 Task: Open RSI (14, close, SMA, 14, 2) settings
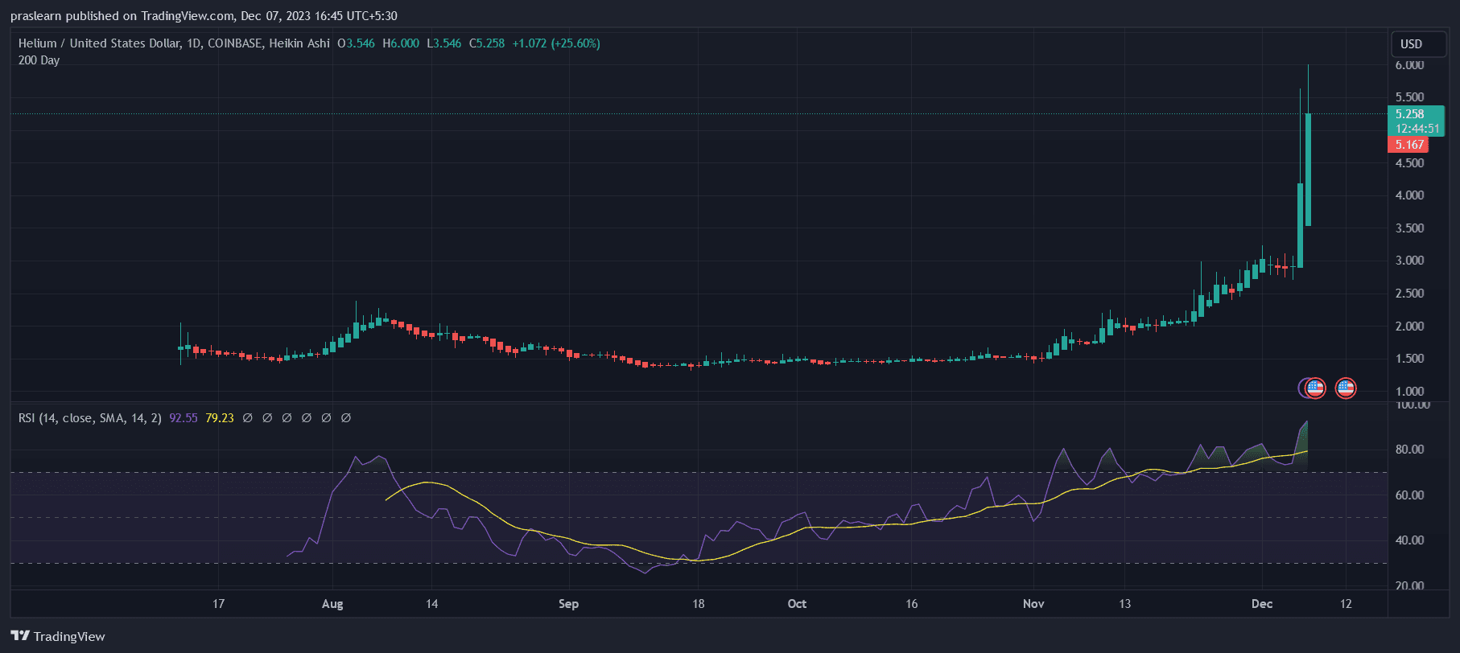(90, 418)
